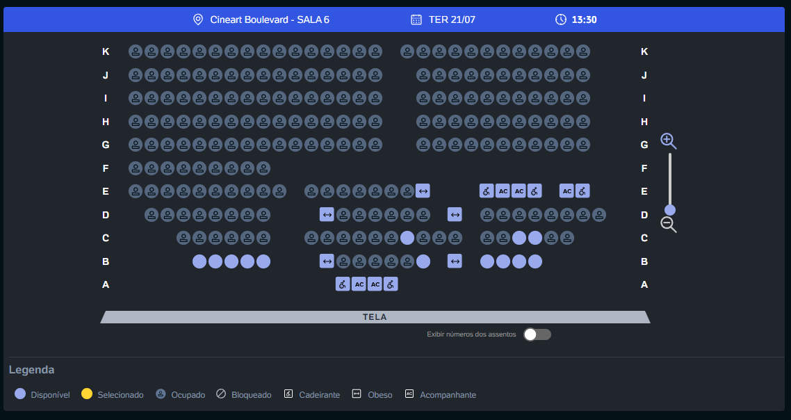Viewport: 791px width, 420px height.
Task: Click the Ocupado legend icon
Action: tap(161, 394)
